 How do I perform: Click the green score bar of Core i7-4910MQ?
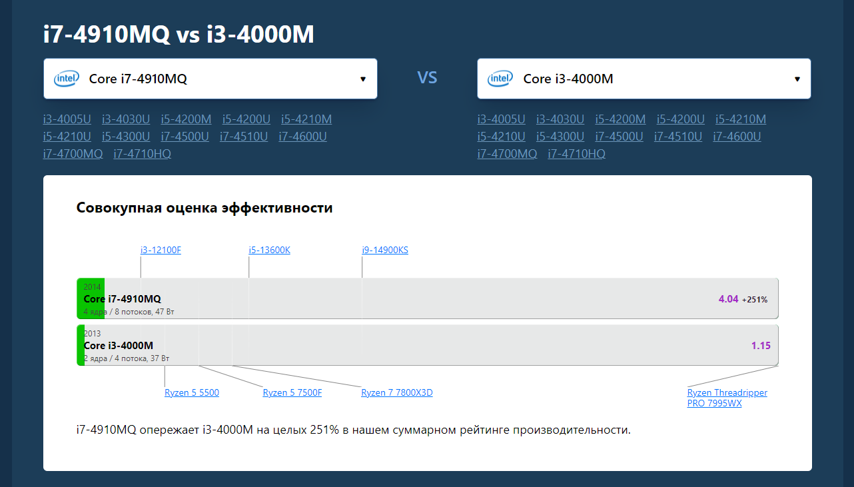pos(91,298)
